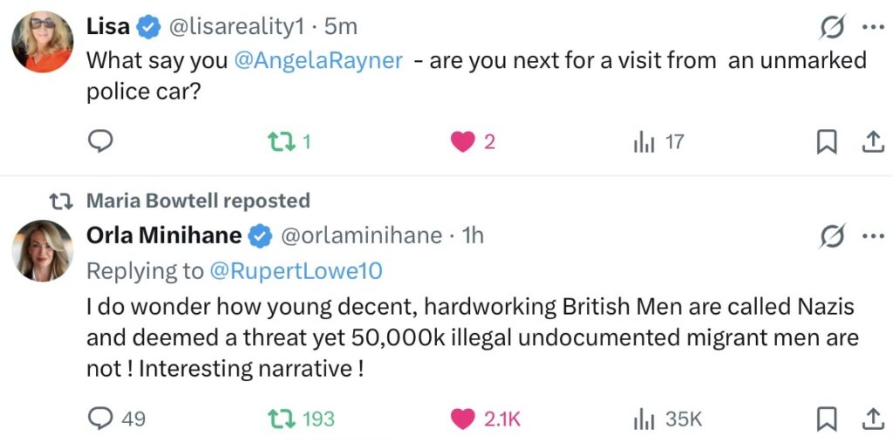This screenshot has height=443, width=893.
Task: Open the @RupertLowe10 profile link
Action: [296, 271]
